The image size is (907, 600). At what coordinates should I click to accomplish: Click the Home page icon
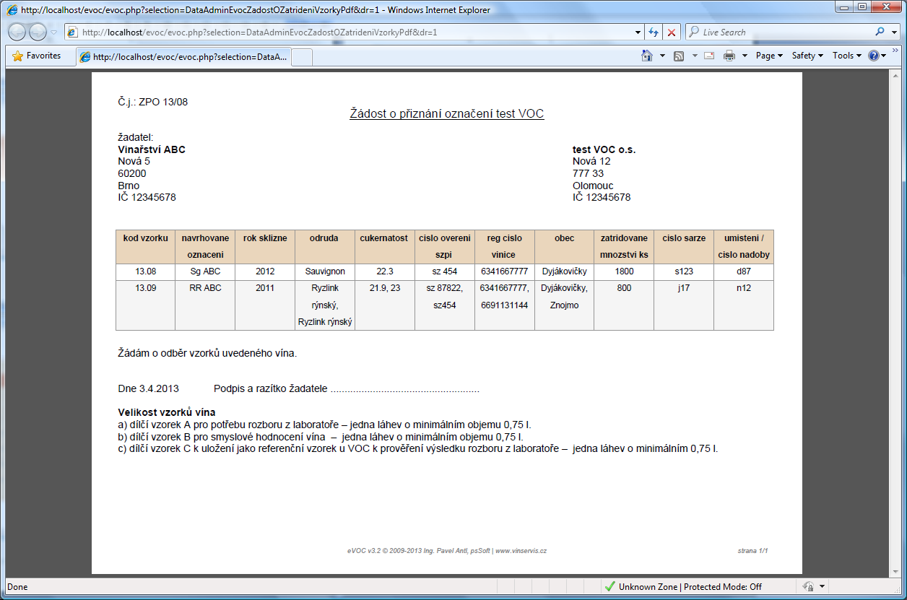647,56
